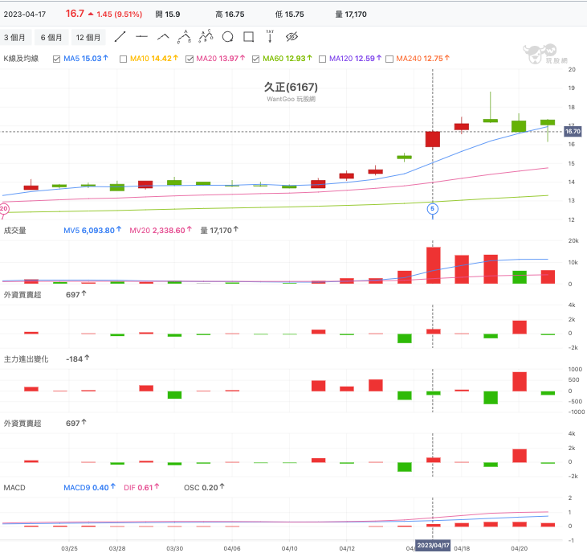The image size is (587, 553).
Task: Choose the multi-point wave pattern tool
Action: click(206, 36)
